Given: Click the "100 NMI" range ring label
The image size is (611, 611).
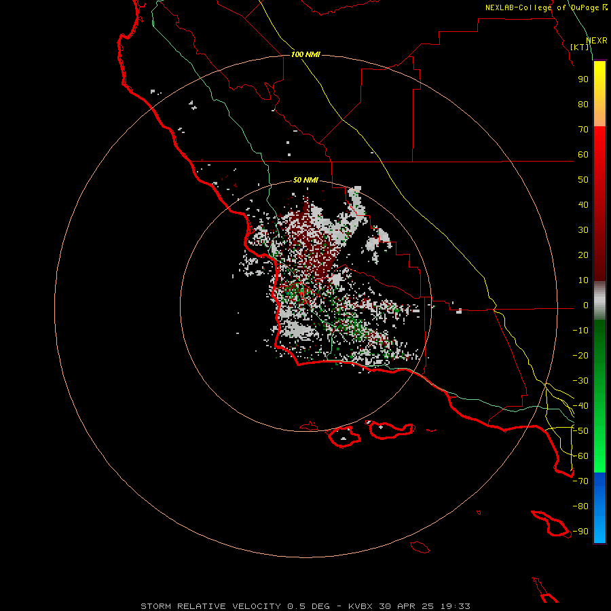Looking at the screenshot, I should click(x=305, y=54).
